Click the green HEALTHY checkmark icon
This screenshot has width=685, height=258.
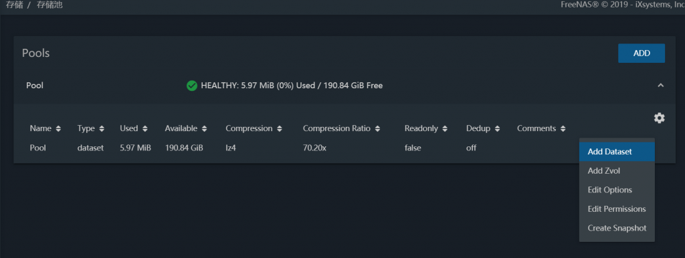[191, 86]
